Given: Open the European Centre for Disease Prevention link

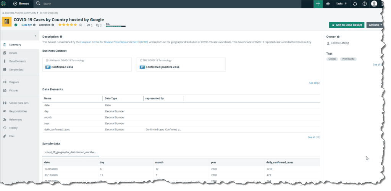Looking at the screenshot, I should (114, 42).
